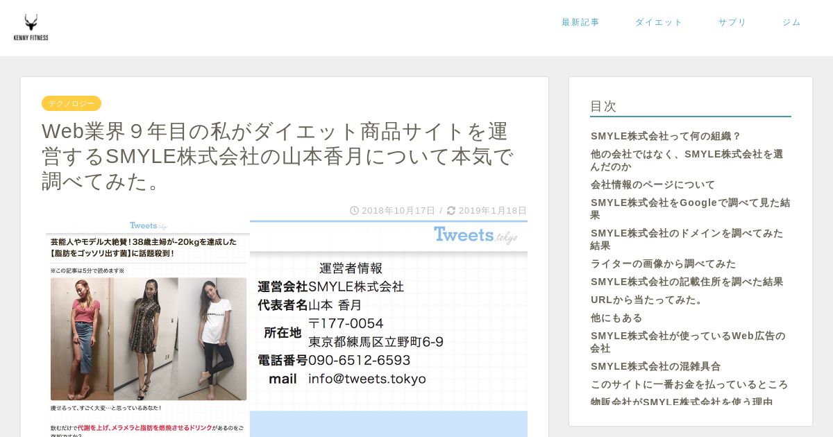Open SMYLE株式会社のドメインを調べてみた結果 entry
833x437 pixels.
click(687, 239)
